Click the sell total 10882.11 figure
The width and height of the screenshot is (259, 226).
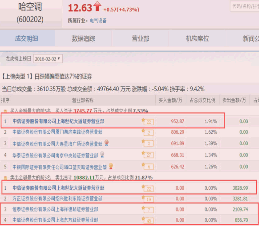[x=84, y=178]
